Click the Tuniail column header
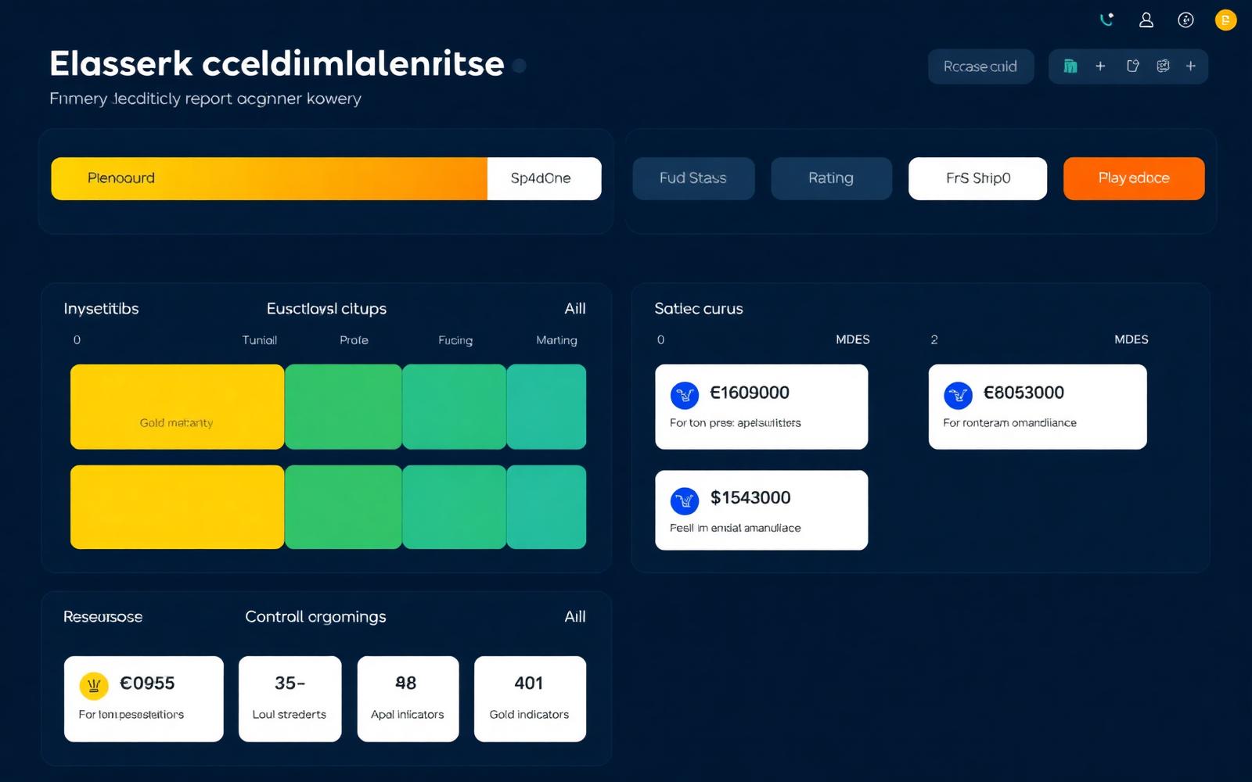Viewport: 1252px width, 782px height. (260, 340)
